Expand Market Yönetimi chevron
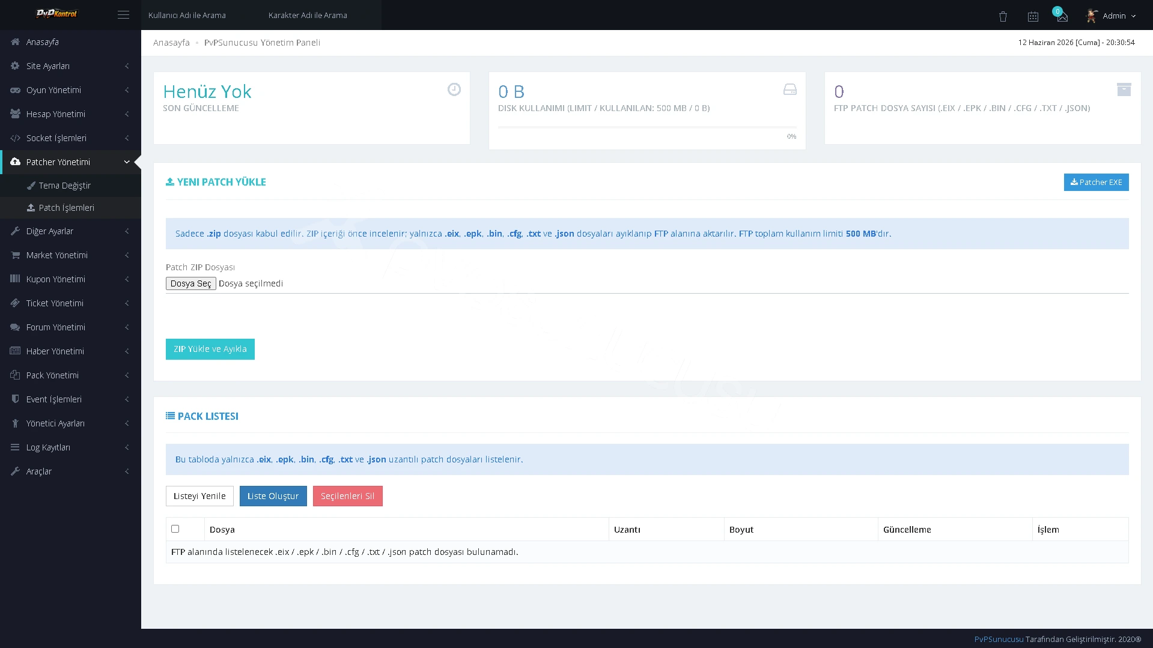 coord(127,255)
